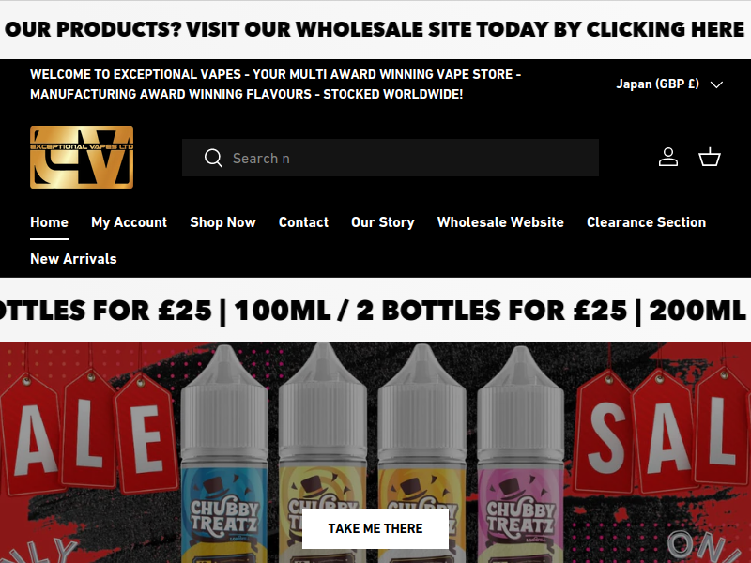The height and width of the screenshot is (563, 751).
Task: Click the magnifying glass search icon
Action: pos(213,158)
